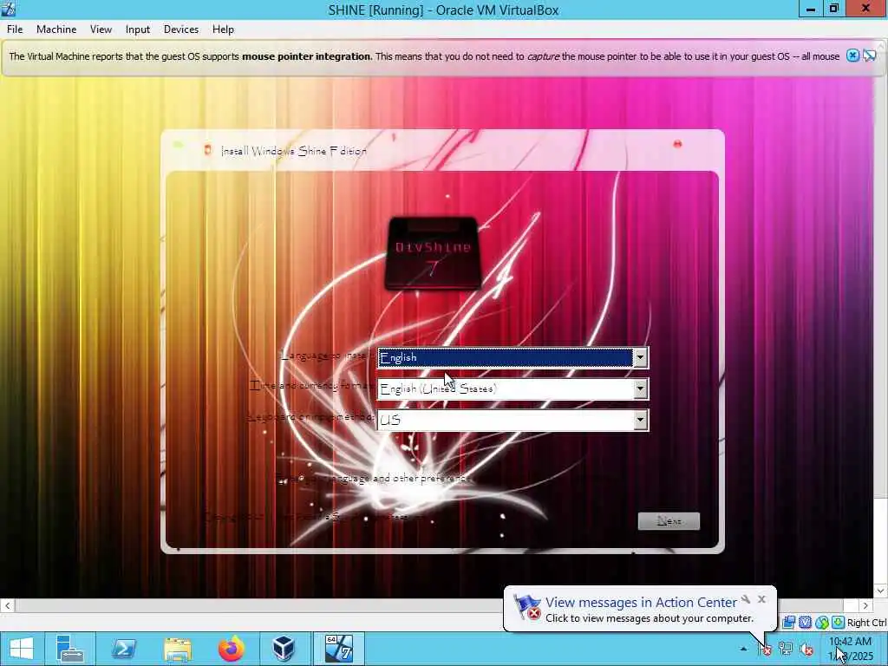Viewport: 888px width, 666px height.
Task: Open the Keyboard or input method dropdown
Action: (640, 420)
